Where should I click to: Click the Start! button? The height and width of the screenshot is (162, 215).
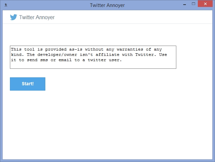27,84
